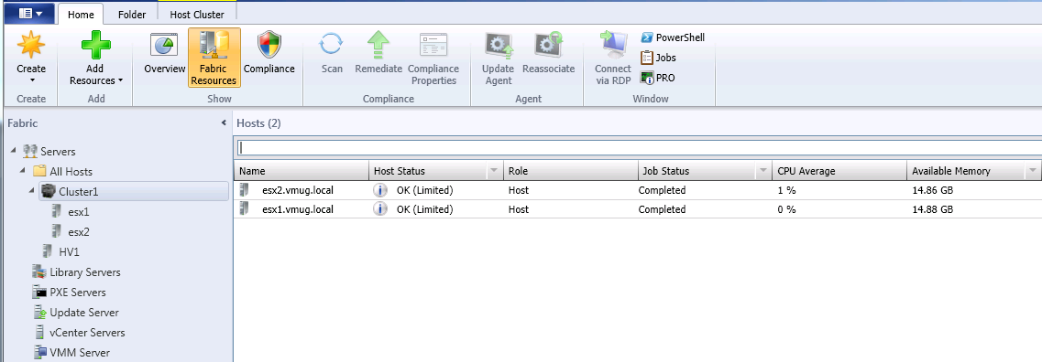Switch to the Home tab
Screen dimensions: 1042x362
[81, 14]
